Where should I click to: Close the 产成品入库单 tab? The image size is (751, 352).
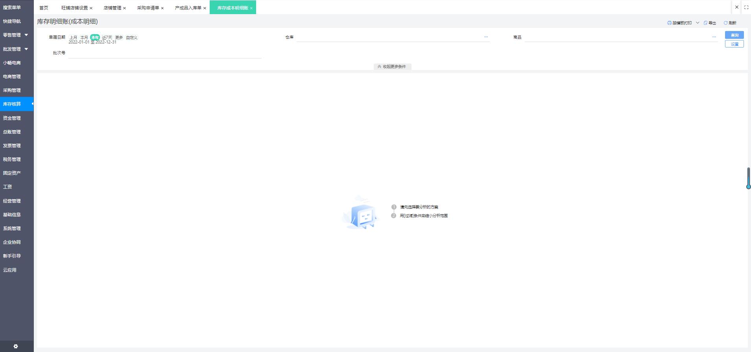(x=205, y=8)
